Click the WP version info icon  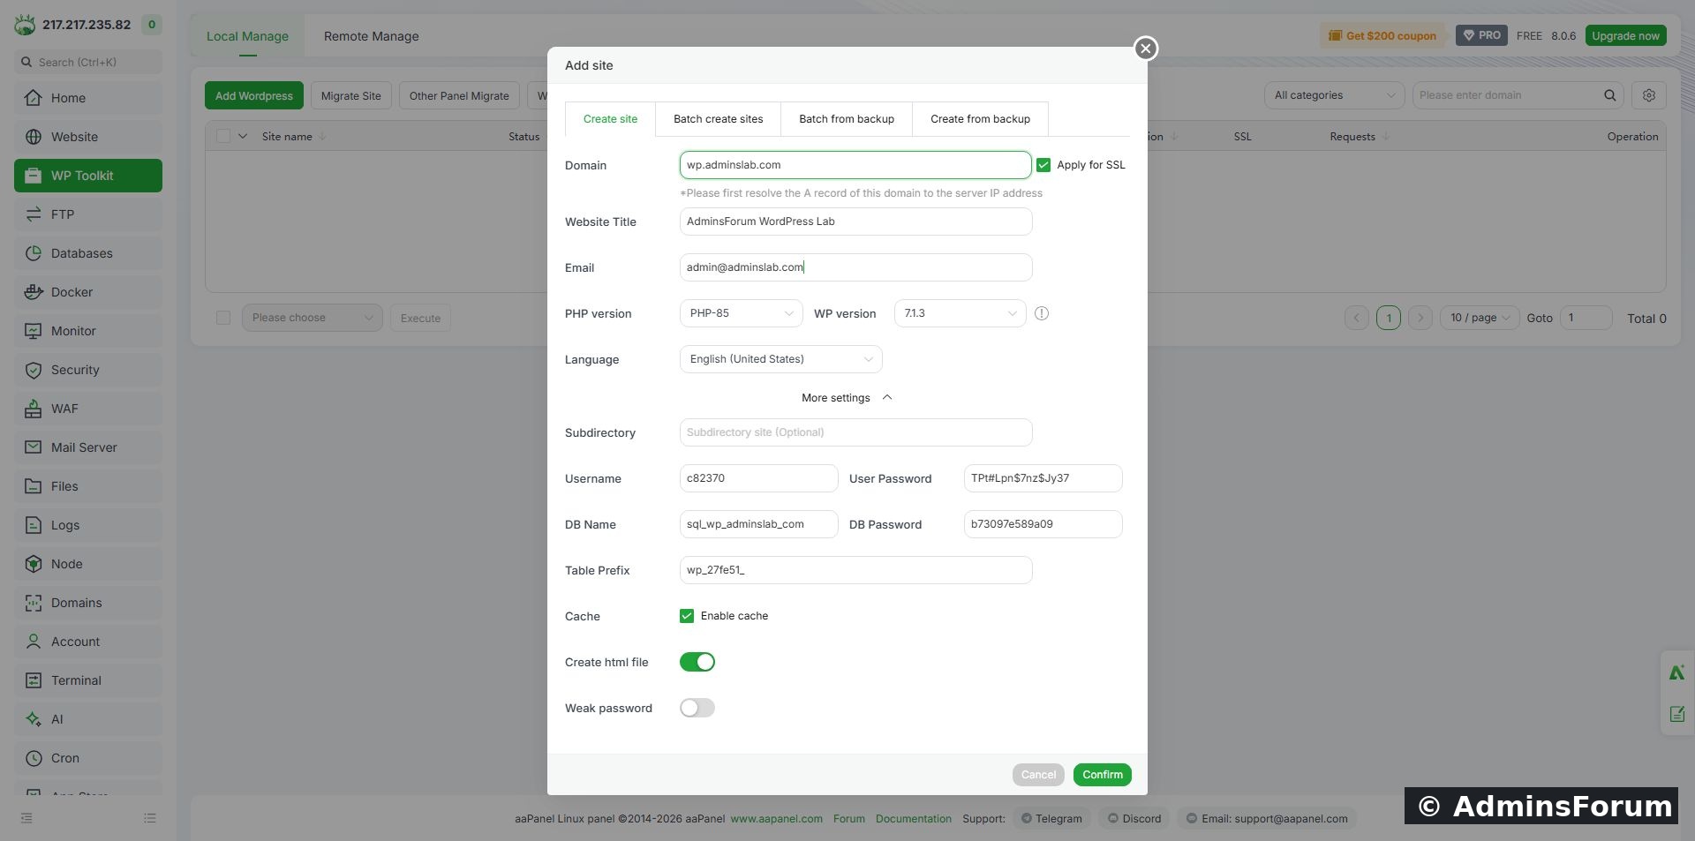(x=1042, y=313)
